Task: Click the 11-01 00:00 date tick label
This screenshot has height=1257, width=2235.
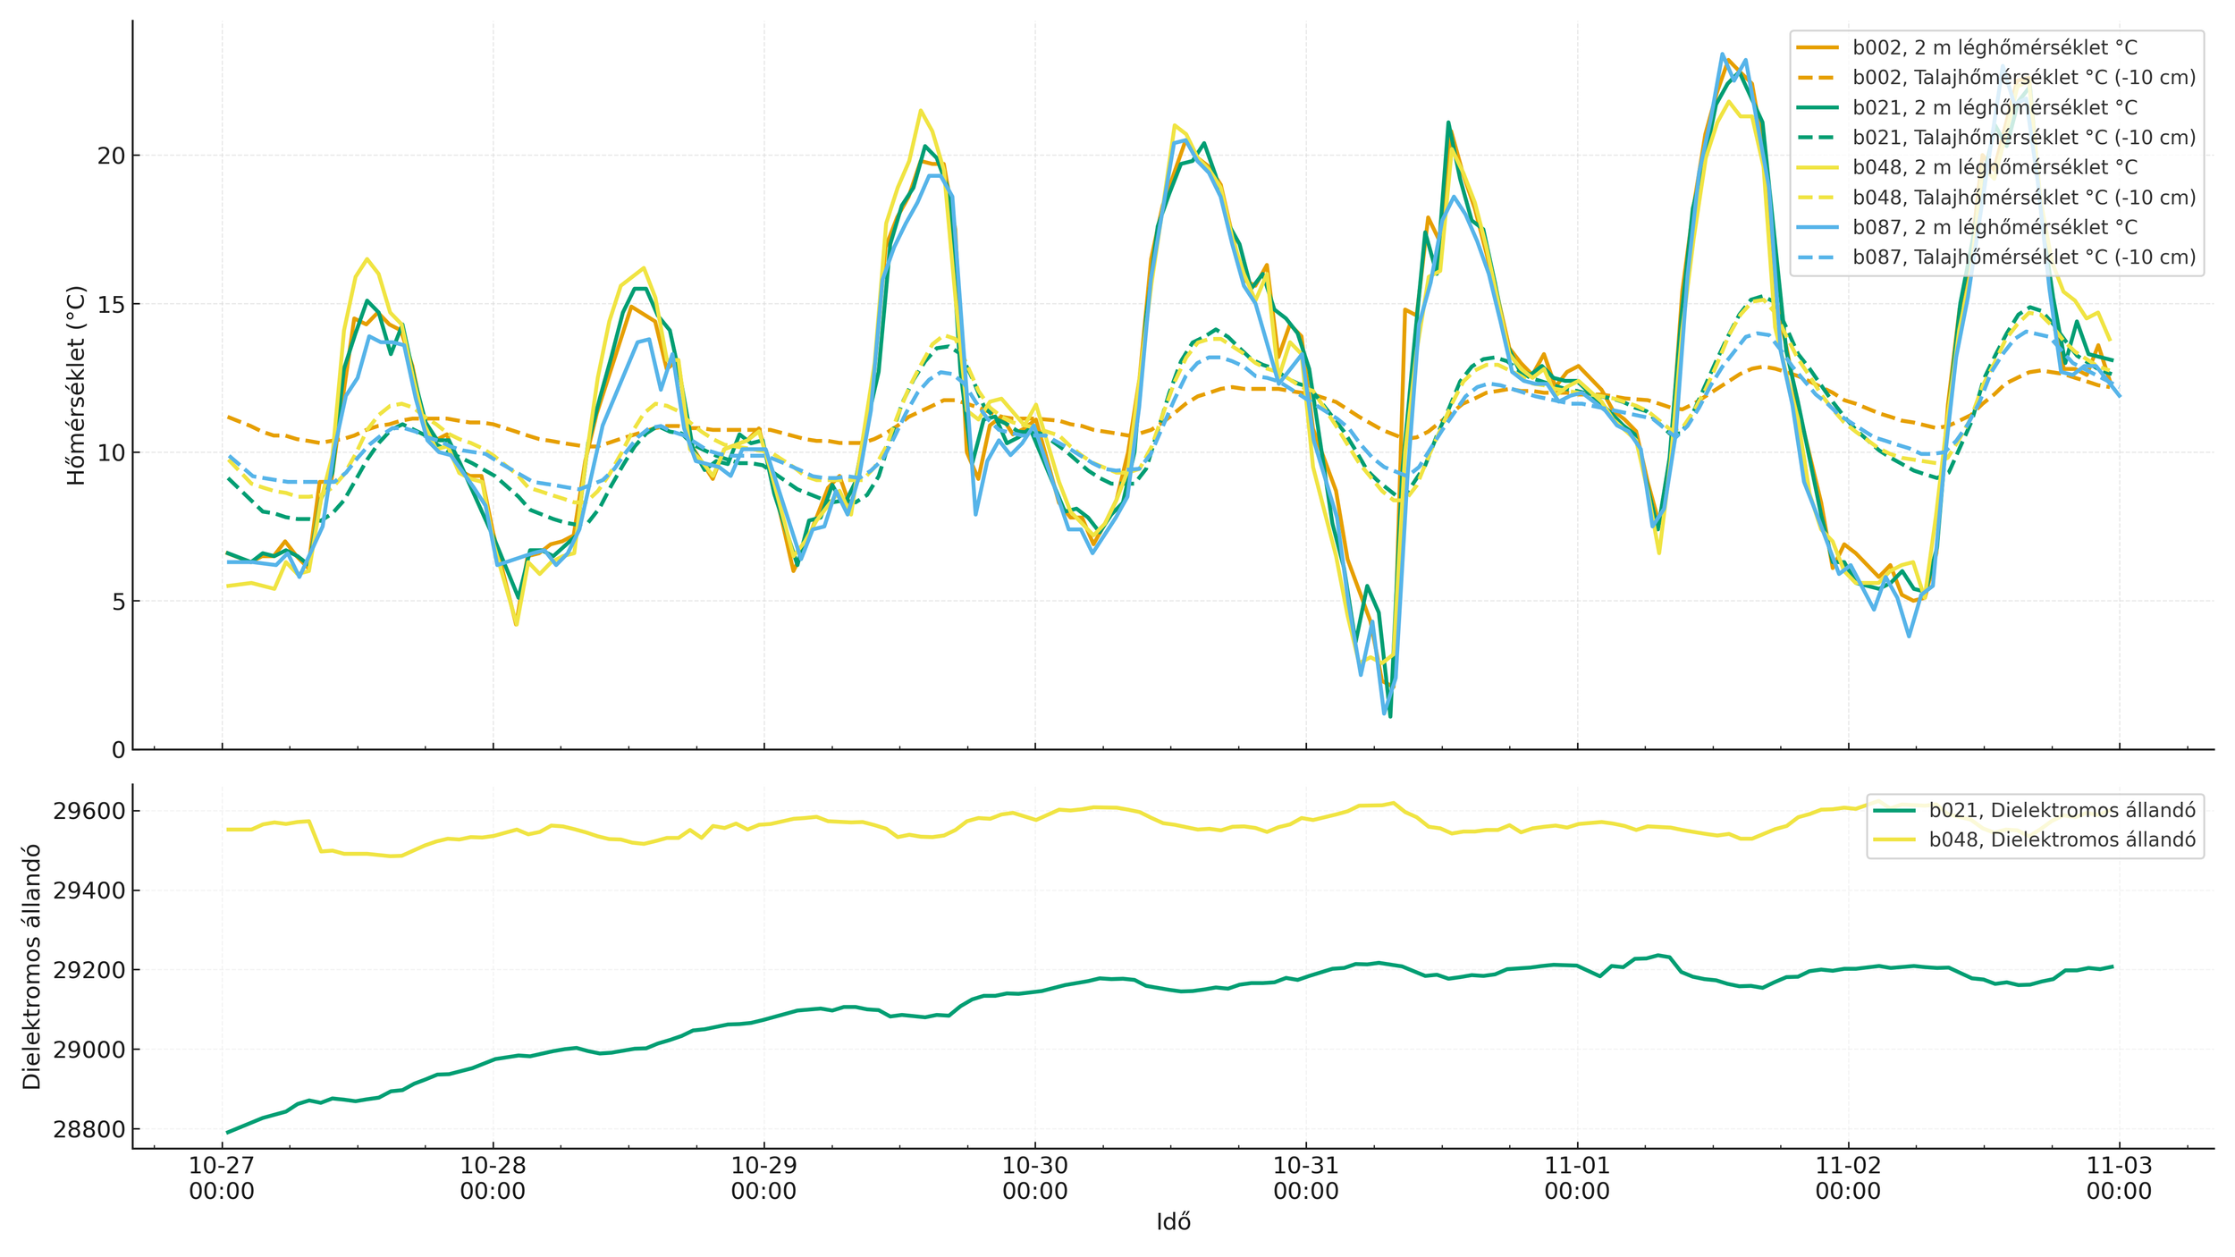Action: (1577, 1178)
